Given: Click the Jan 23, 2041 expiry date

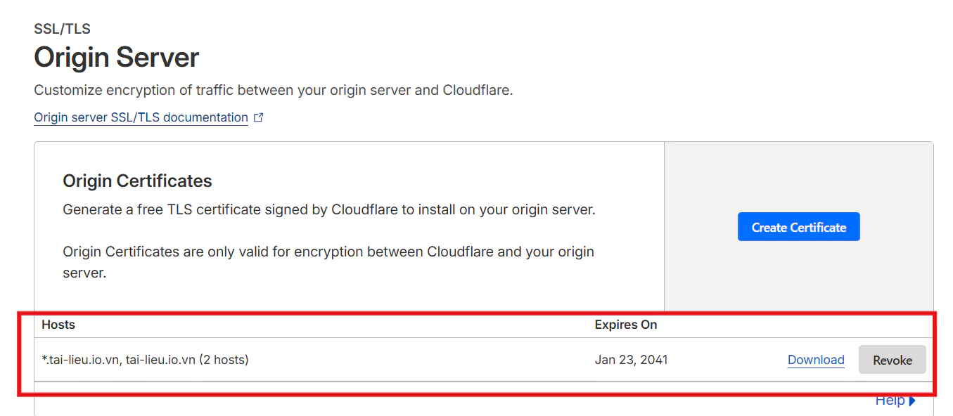Looking at the screenshot, I should tap(631, 360).
